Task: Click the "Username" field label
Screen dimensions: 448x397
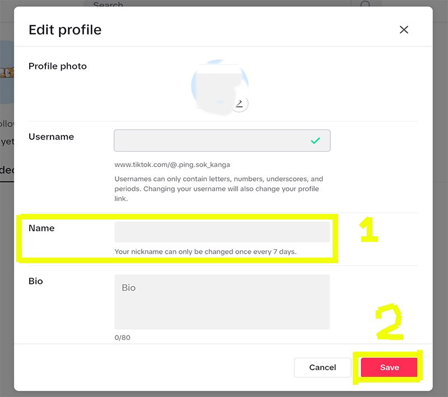Action: pos(51,137)
